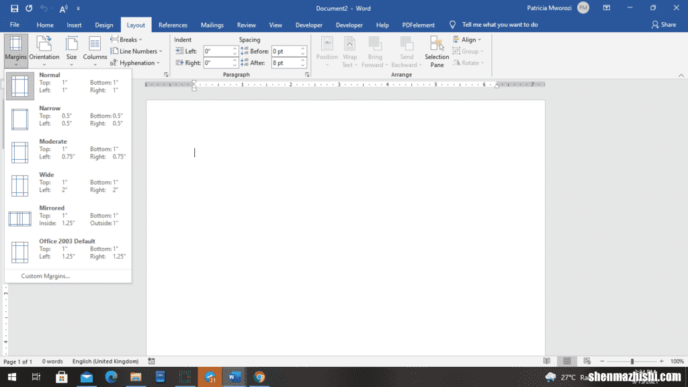Click the zoom out minus button
The height and width of the screenshot is (387, 688).
tap(602, 361)
